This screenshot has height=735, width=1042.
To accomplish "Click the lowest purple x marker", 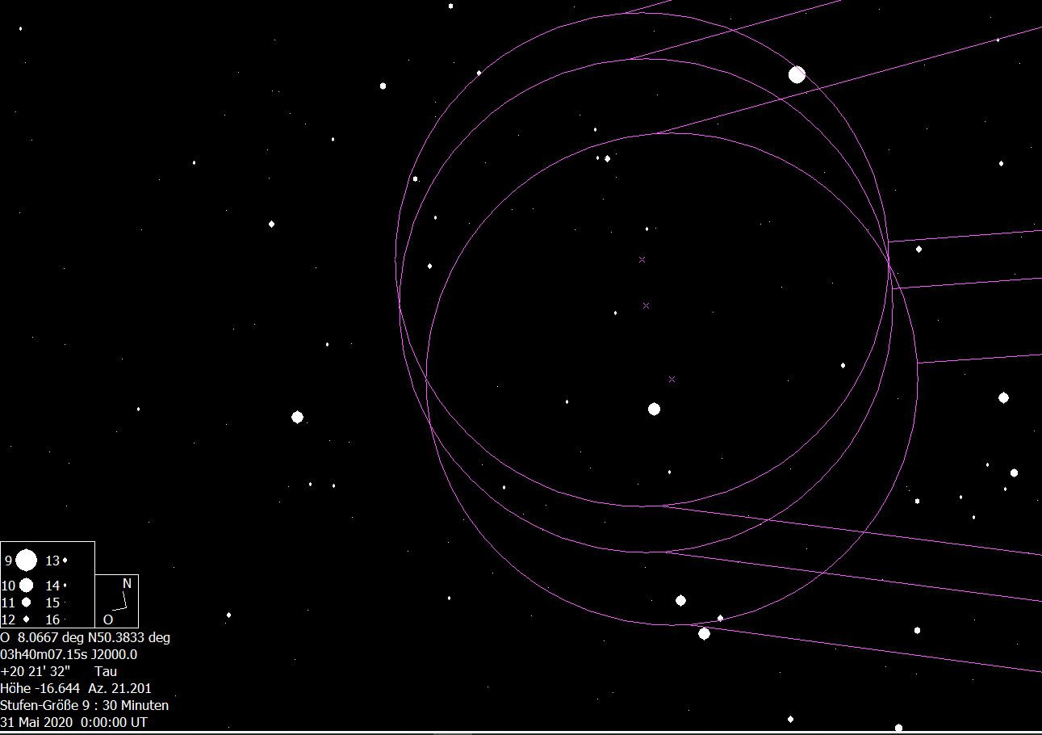I will click(672, 379).
